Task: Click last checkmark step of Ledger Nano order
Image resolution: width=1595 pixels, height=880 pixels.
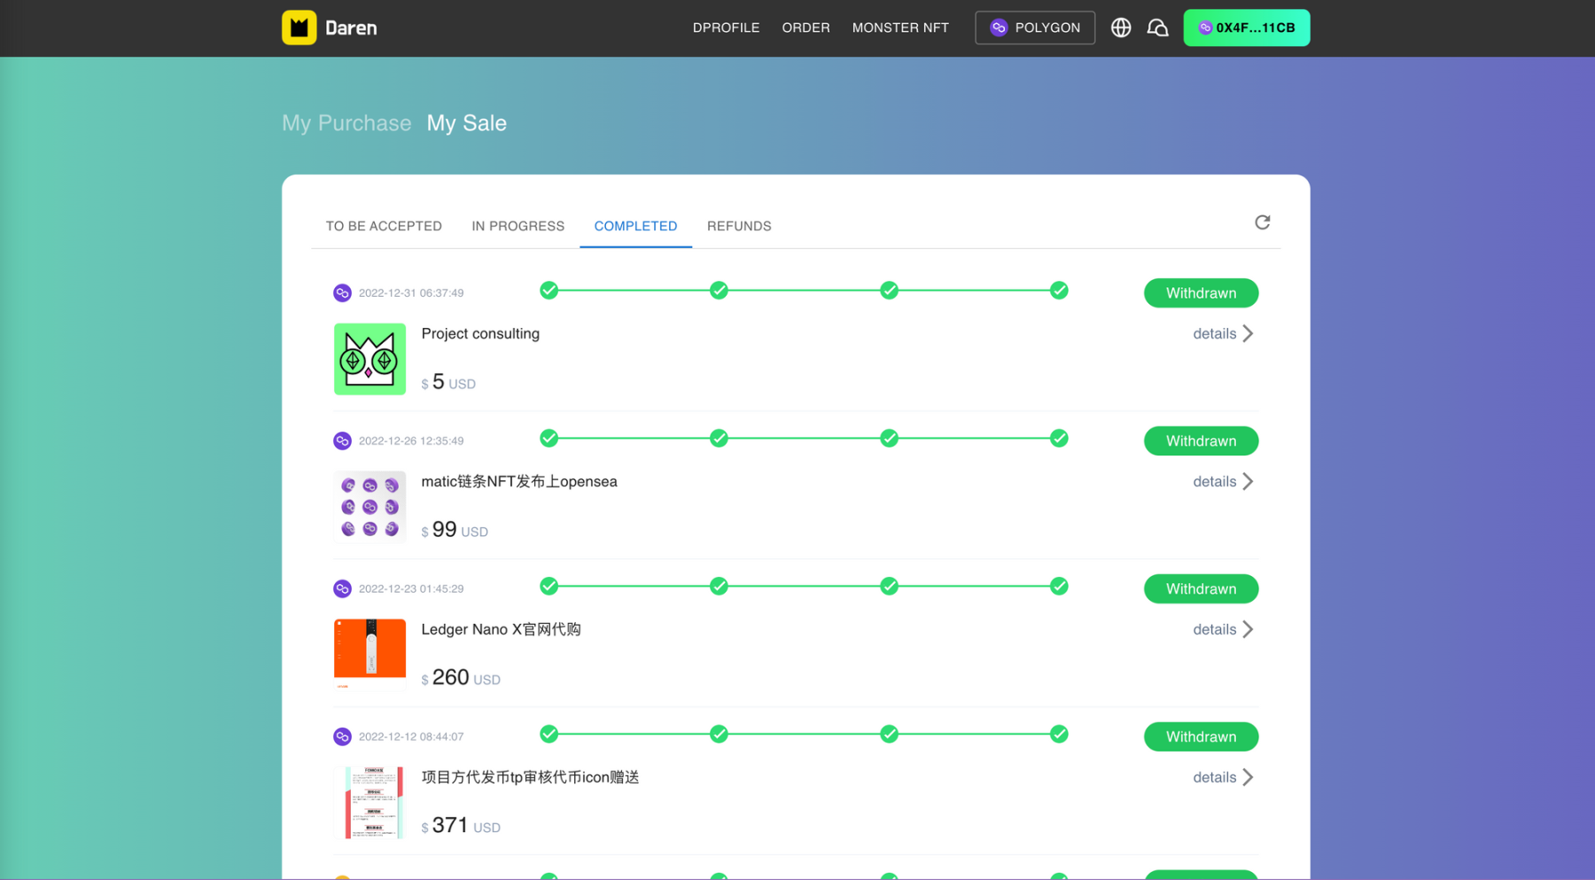Action: tap(1059, 587)
